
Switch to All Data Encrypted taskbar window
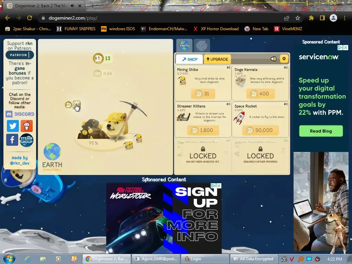click(x=254, y=259)
